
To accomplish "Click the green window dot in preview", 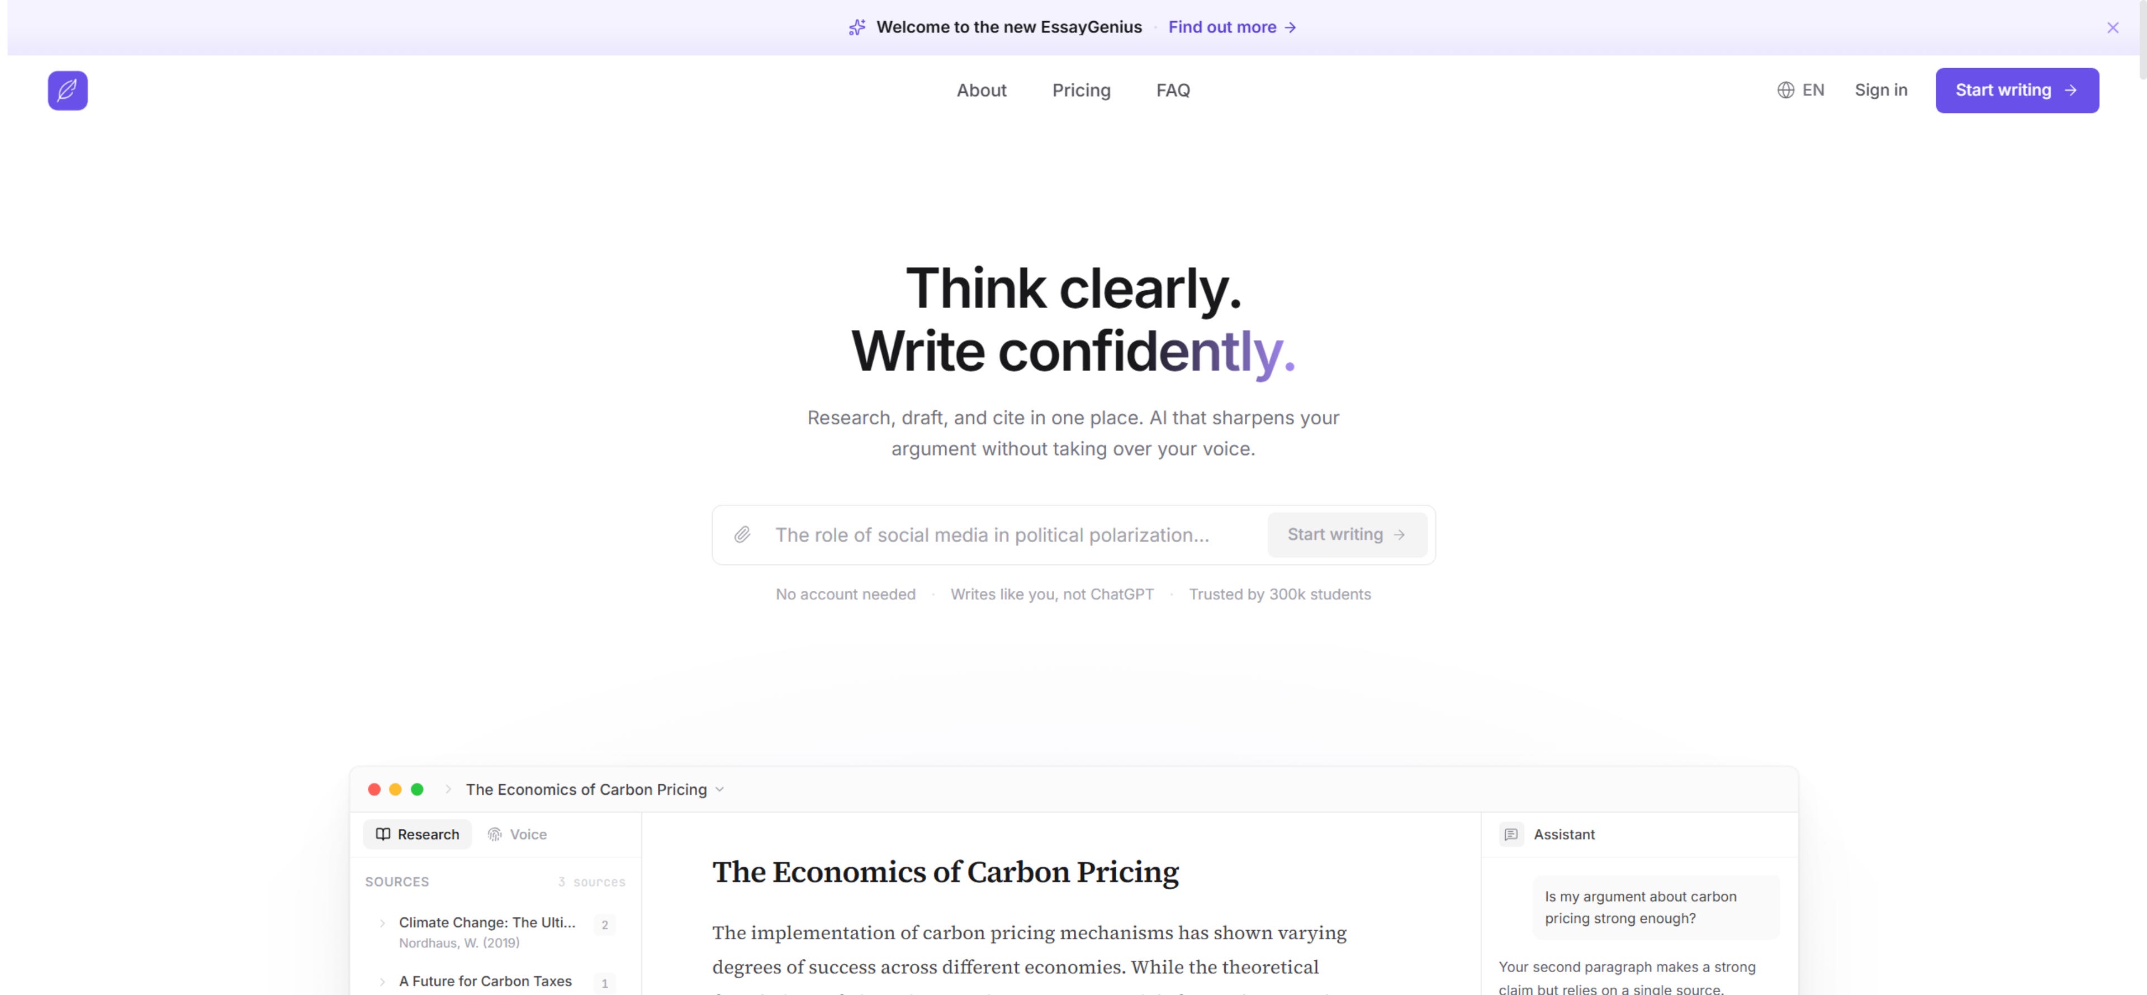I will pos(418,789).
